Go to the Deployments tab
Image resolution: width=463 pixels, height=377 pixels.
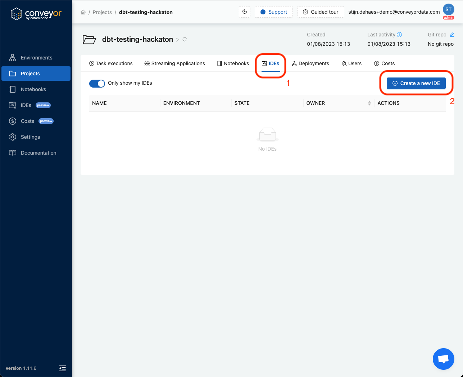[x=310, y=63]
